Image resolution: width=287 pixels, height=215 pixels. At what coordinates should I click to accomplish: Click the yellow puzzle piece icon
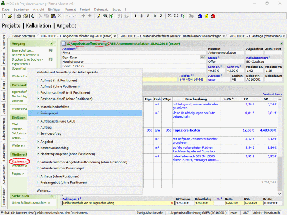coord(207,16)
